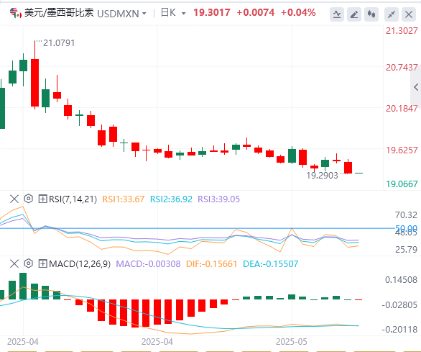This screenshot has height=352, width=421.
Task: Open the USDMXN symbol dropdown
Action: click(x=121, y=13)
